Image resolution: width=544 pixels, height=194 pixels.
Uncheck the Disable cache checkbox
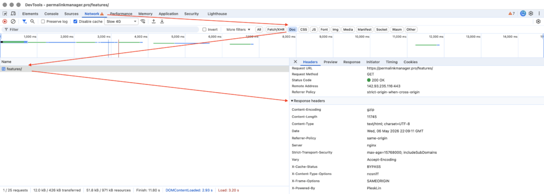[75, 22]
